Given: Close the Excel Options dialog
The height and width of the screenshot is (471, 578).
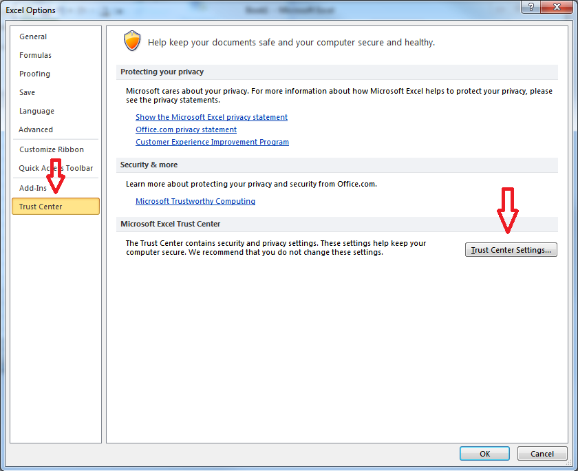Looking at the screenshot, I should [557, 7].
